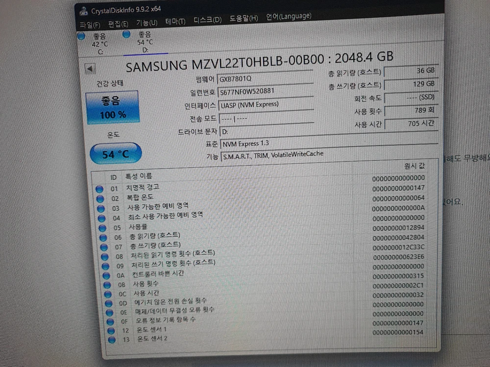Select attribute name 오류 정보 기록 항목 수

[x=166, y=320]
